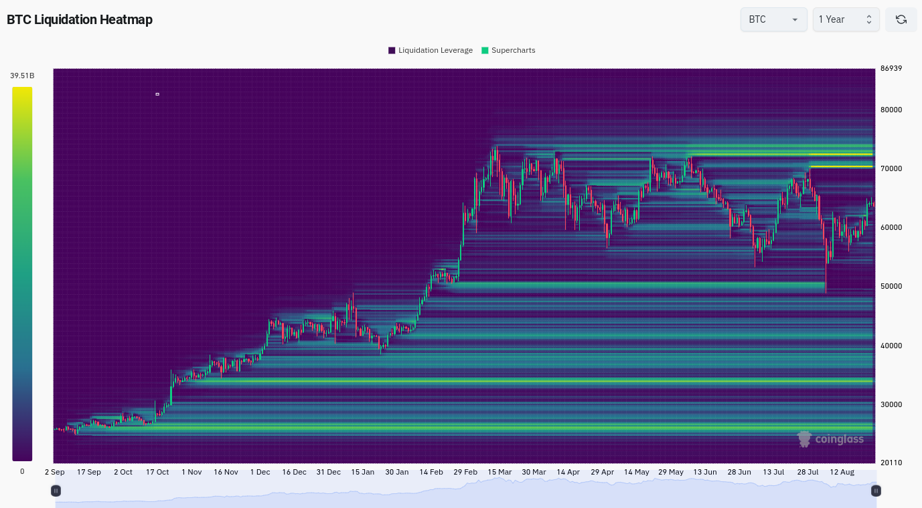Viewport: 922px width, 508px height.
Task: Click the 60000 price axis label
Action: pos(891,227)
